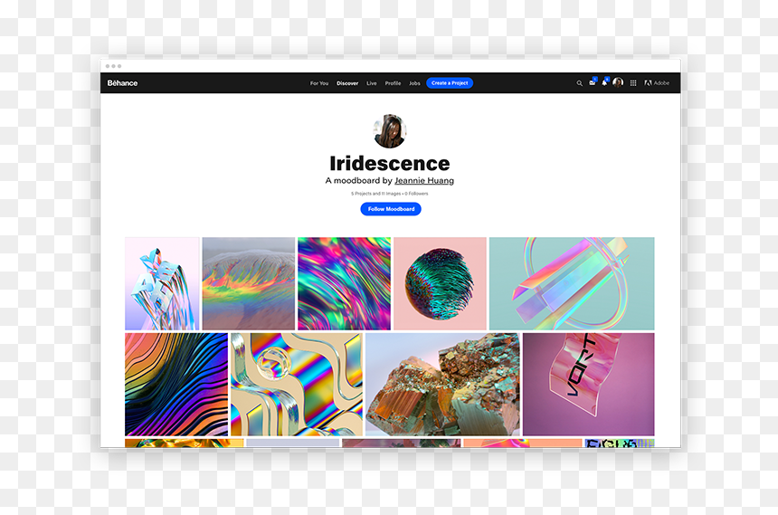
Task: Open the swirling holographic texture thumbnail
Action: pyautogui.click(x=345, y=283)
